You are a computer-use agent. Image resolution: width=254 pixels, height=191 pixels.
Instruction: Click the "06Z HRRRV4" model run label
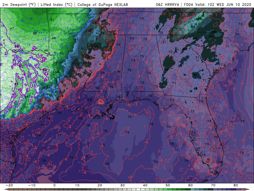pyautogui.click(x=167, y=5)
